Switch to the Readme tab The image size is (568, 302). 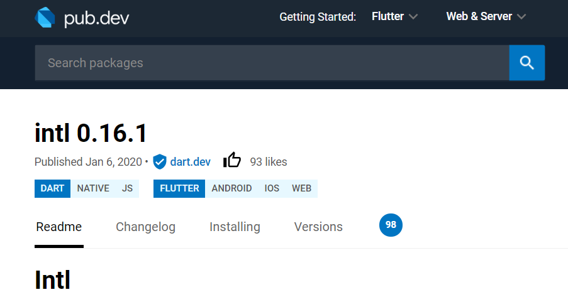59,227
